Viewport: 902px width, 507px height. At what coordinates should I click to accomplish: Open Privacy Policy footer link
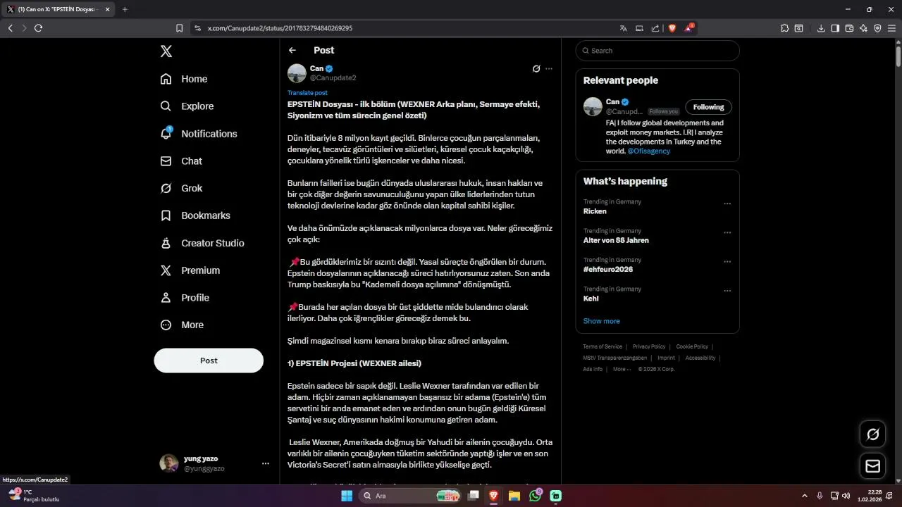coord(649,346)
